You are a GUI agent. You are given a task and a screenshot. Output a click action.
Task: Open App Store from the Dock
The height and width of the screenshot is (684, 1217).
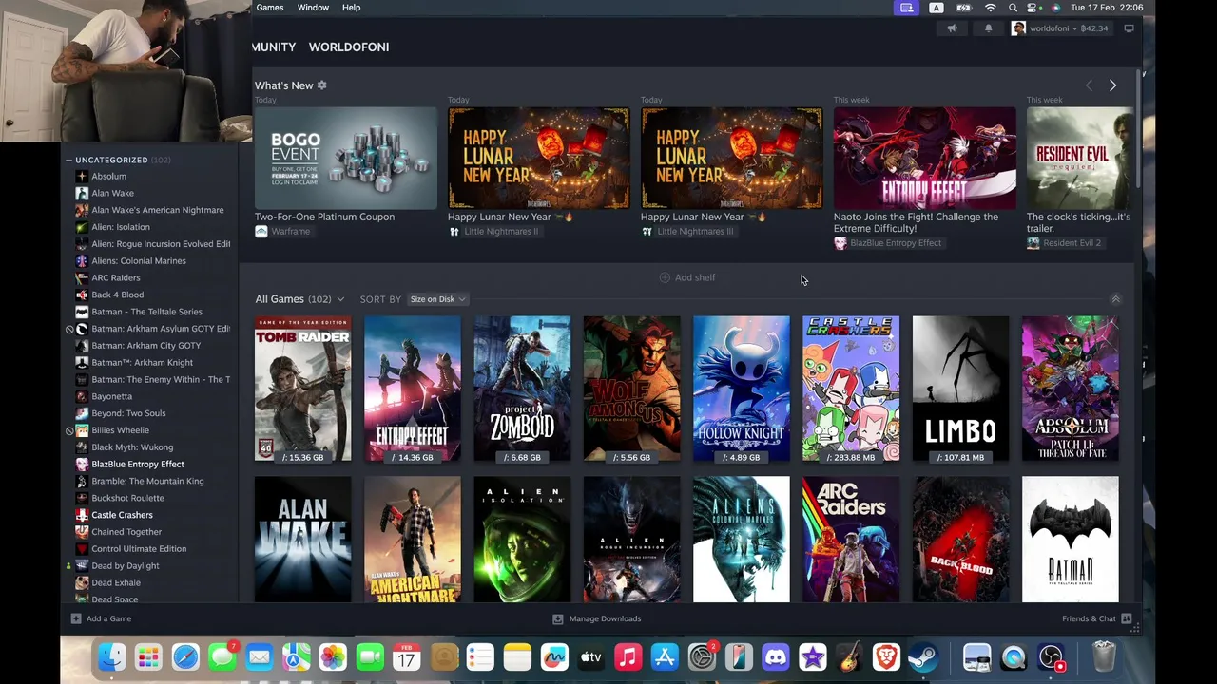(665, 657)
